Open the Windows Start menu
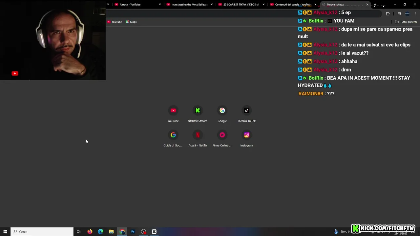420x236 pixels. click(x=5, y=232)
